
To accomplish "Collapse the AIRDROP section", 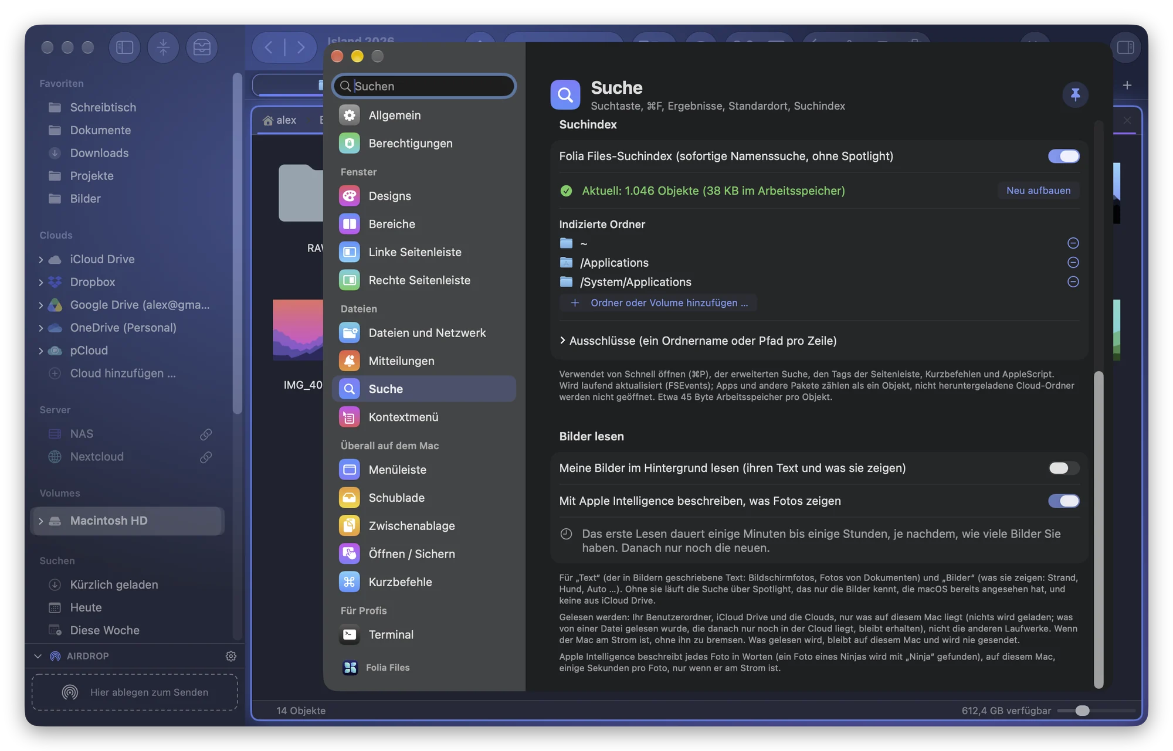I will coord(38,656).
